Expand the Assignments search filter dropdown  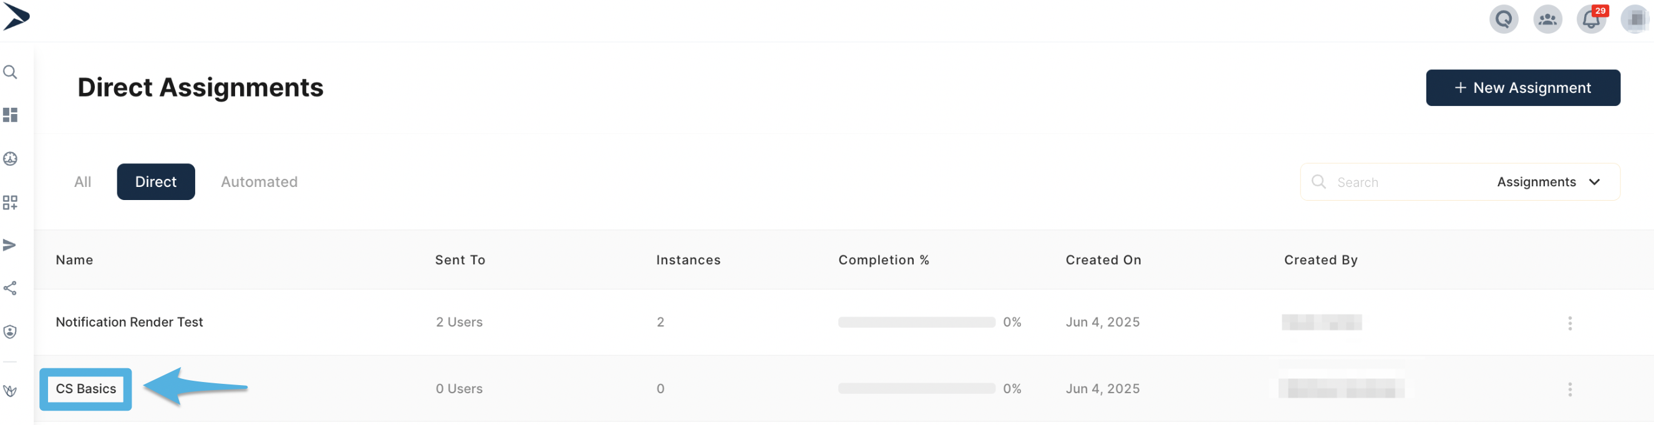click(1549, 183)
